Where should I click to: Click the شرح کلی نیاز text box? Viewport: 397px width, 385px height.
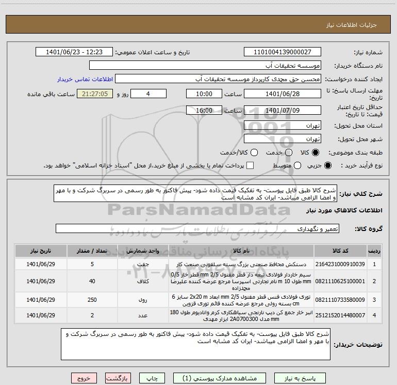coord(195,193)
